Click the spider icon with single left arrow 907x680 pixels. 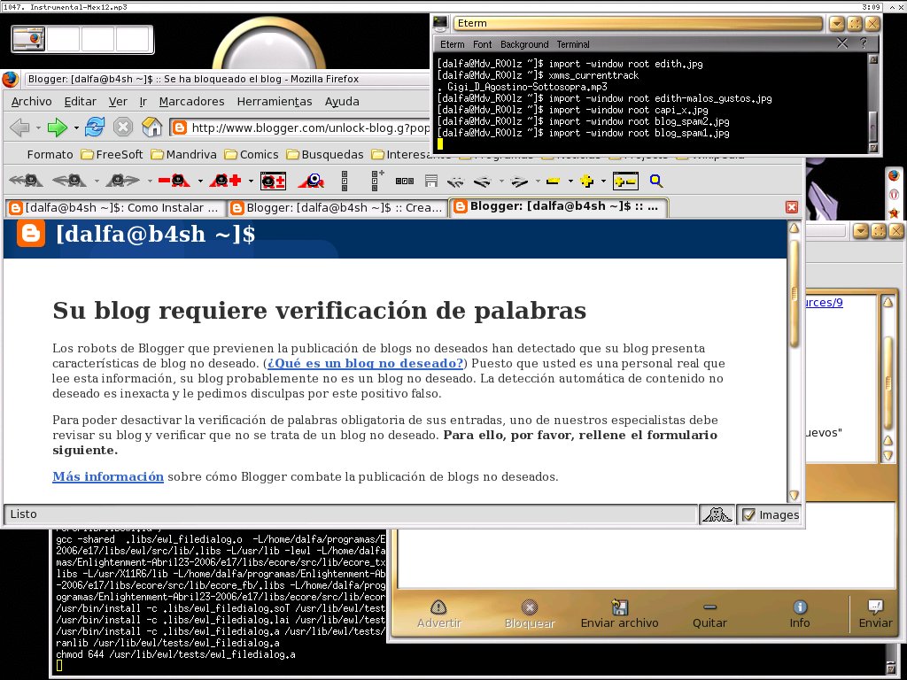tap(69, 181)
